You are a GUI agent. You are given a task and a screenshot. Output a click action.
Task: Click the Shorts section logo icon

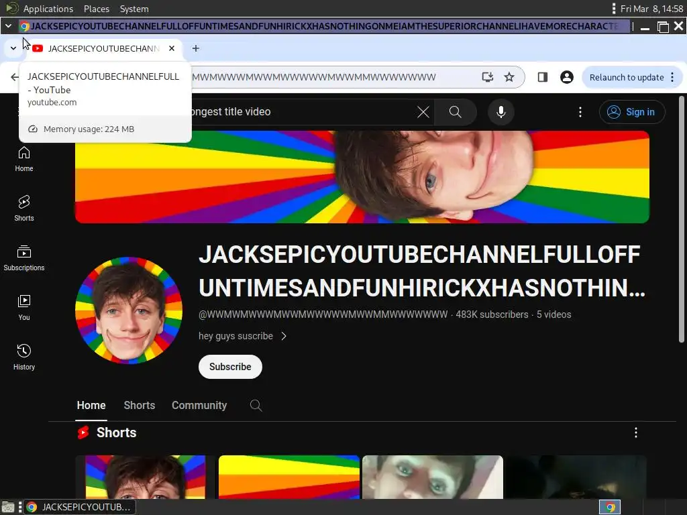click(x=83, y=433)
